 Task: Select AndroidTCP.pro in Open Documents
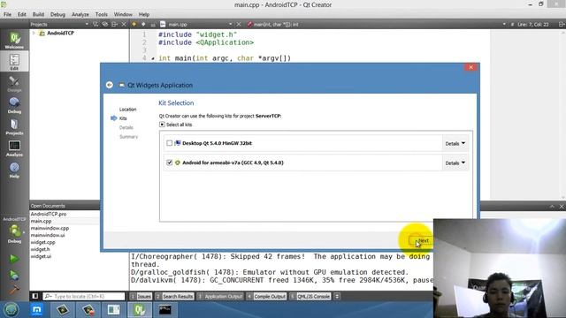49,214
